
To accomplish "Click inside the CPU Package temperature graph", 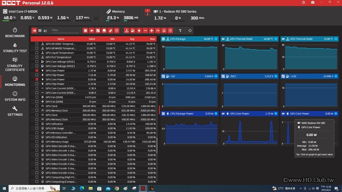I will tap(191, 58).
